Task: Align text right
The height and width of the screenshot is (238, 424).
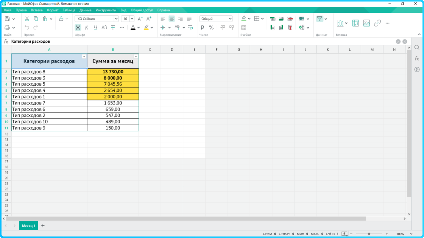Action: (180, 19)
